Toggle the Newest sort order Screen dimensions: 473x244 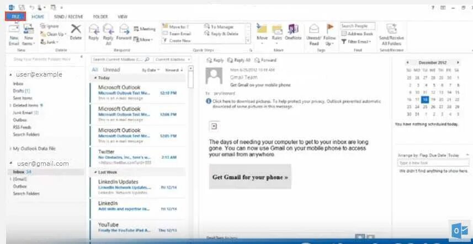click(x=174, y=70)
